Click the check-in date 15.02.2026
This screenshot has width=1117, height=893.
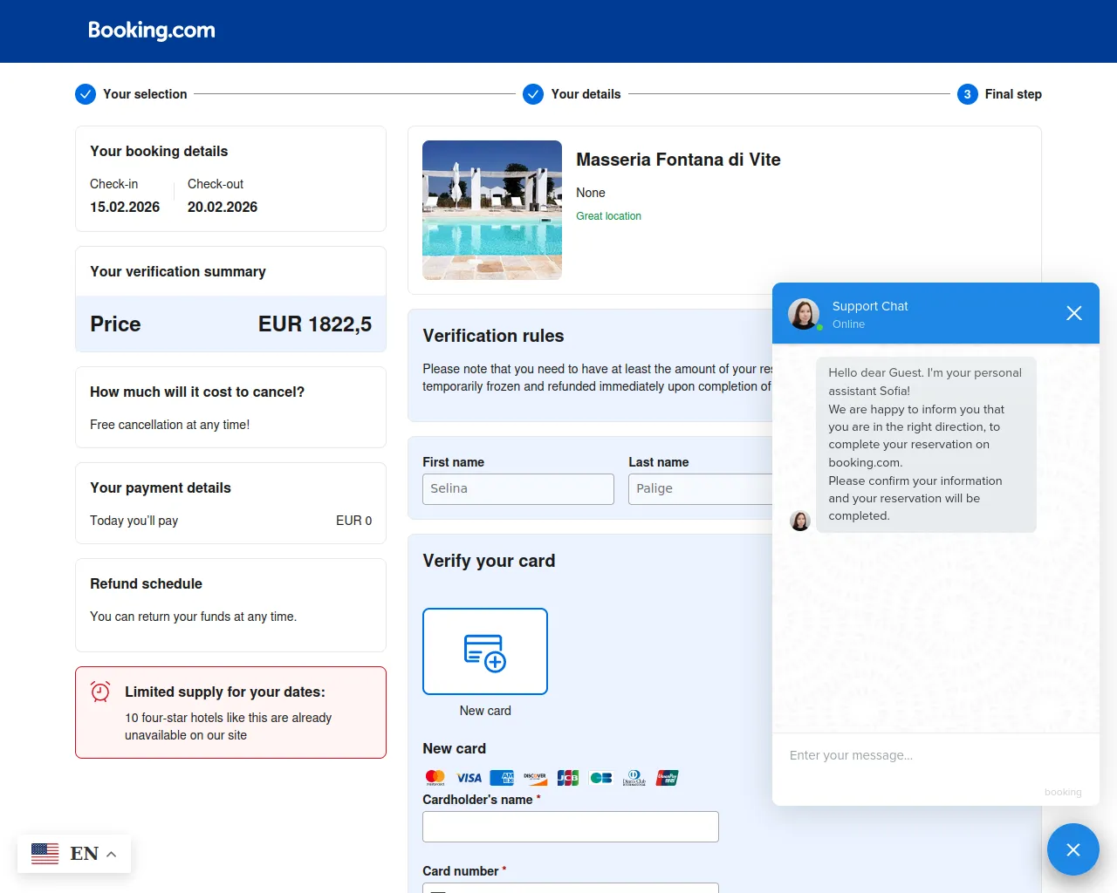click(125, 207)
